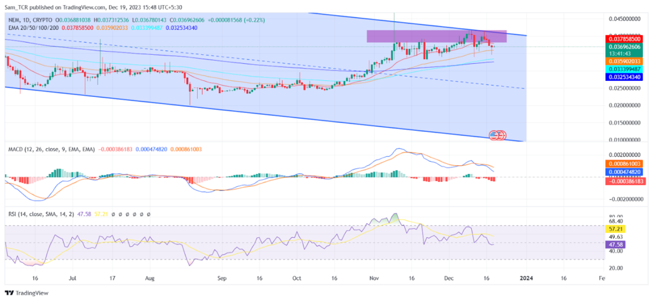Click the 'Jul' label on time axis

73,277
